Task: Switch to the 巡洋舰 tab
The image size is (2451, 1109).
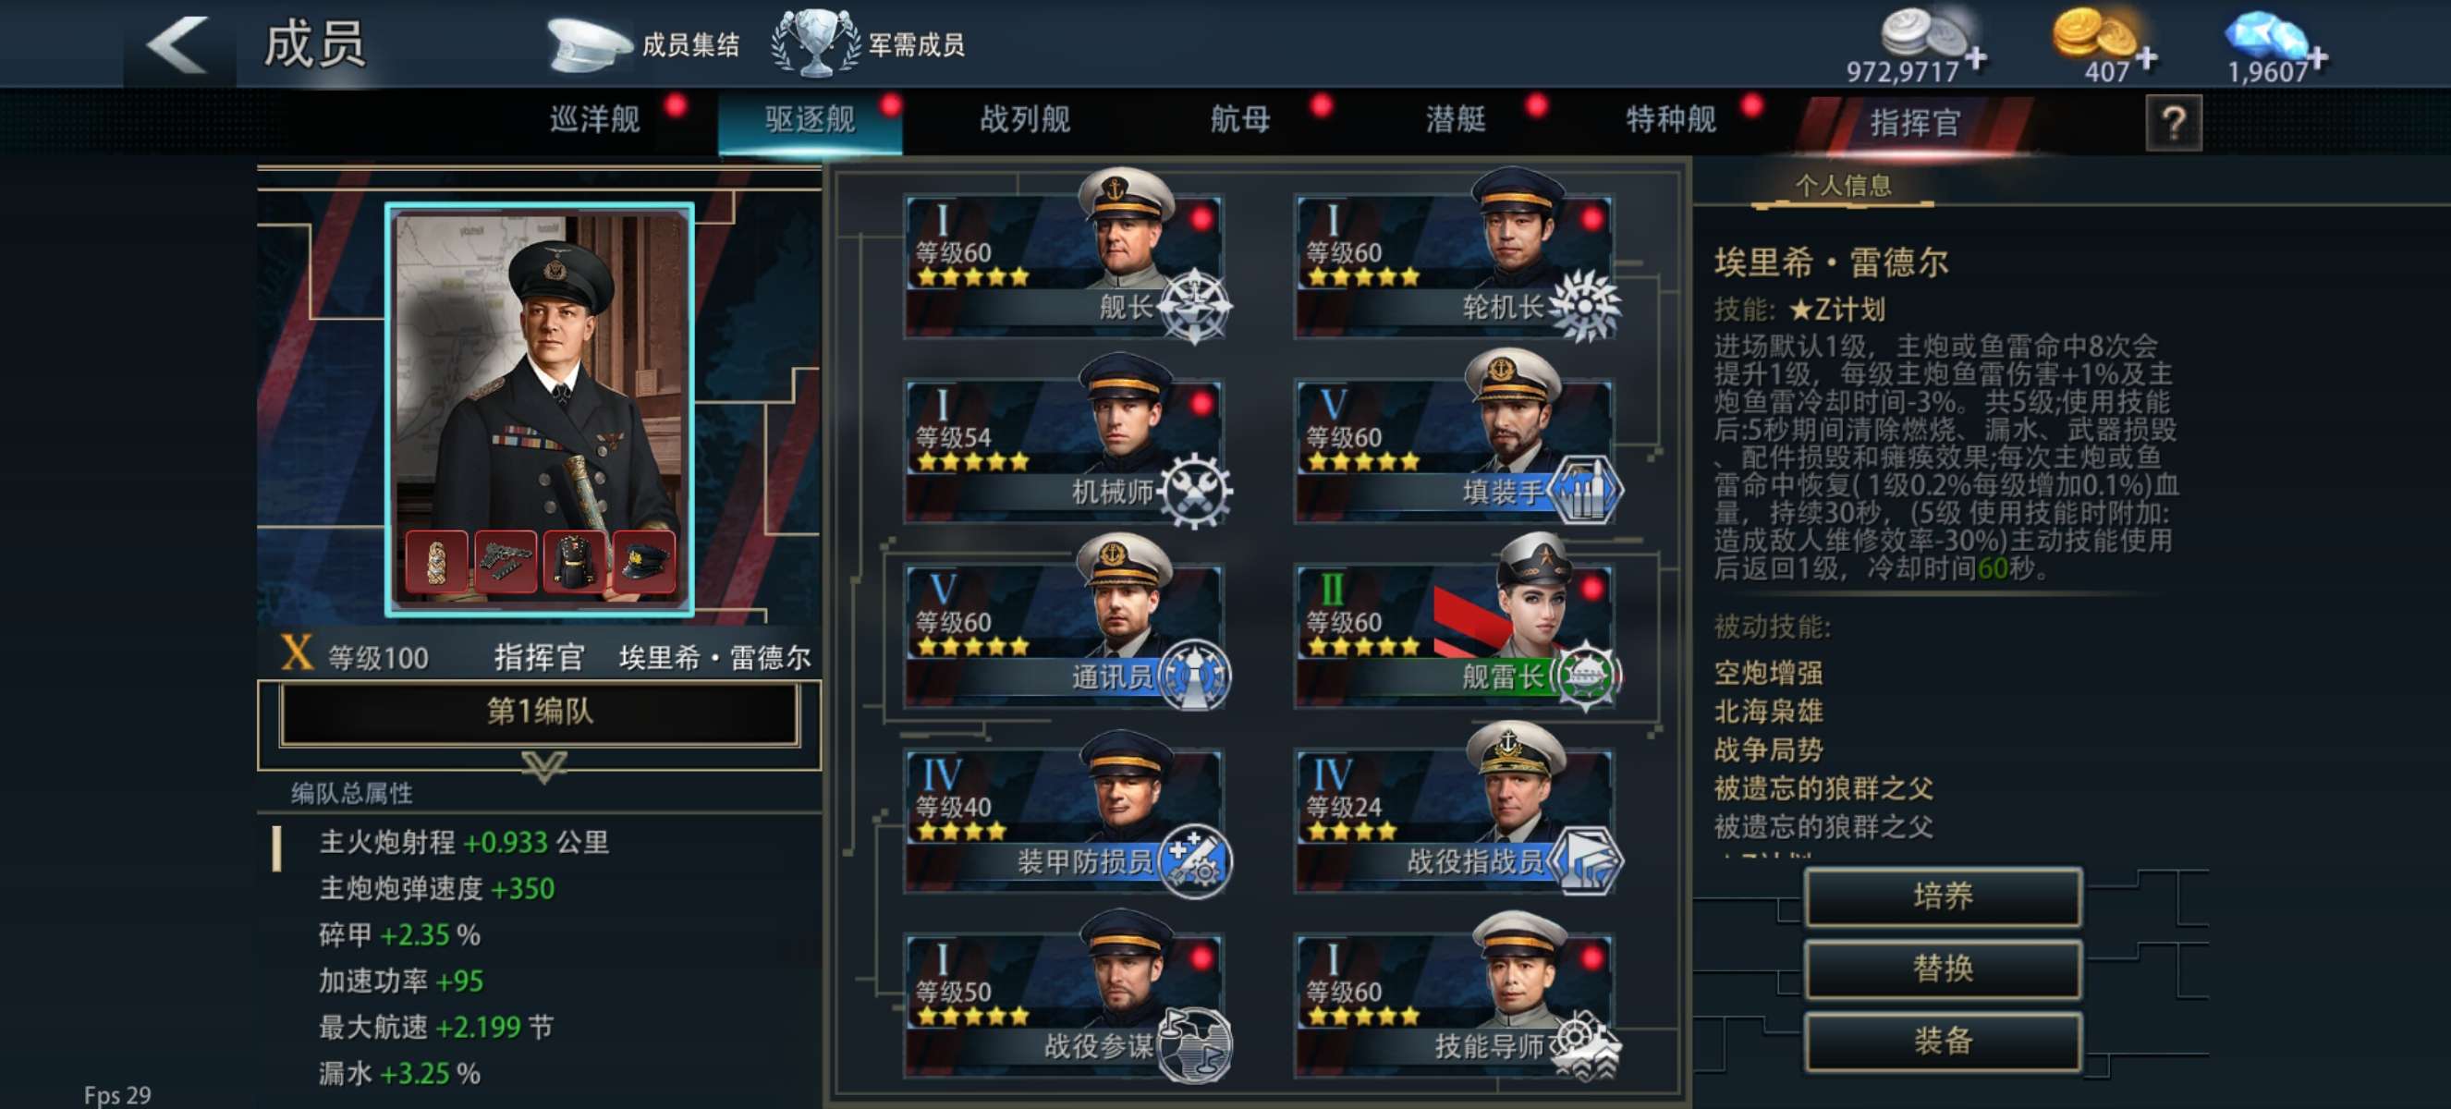Action: 594,120
